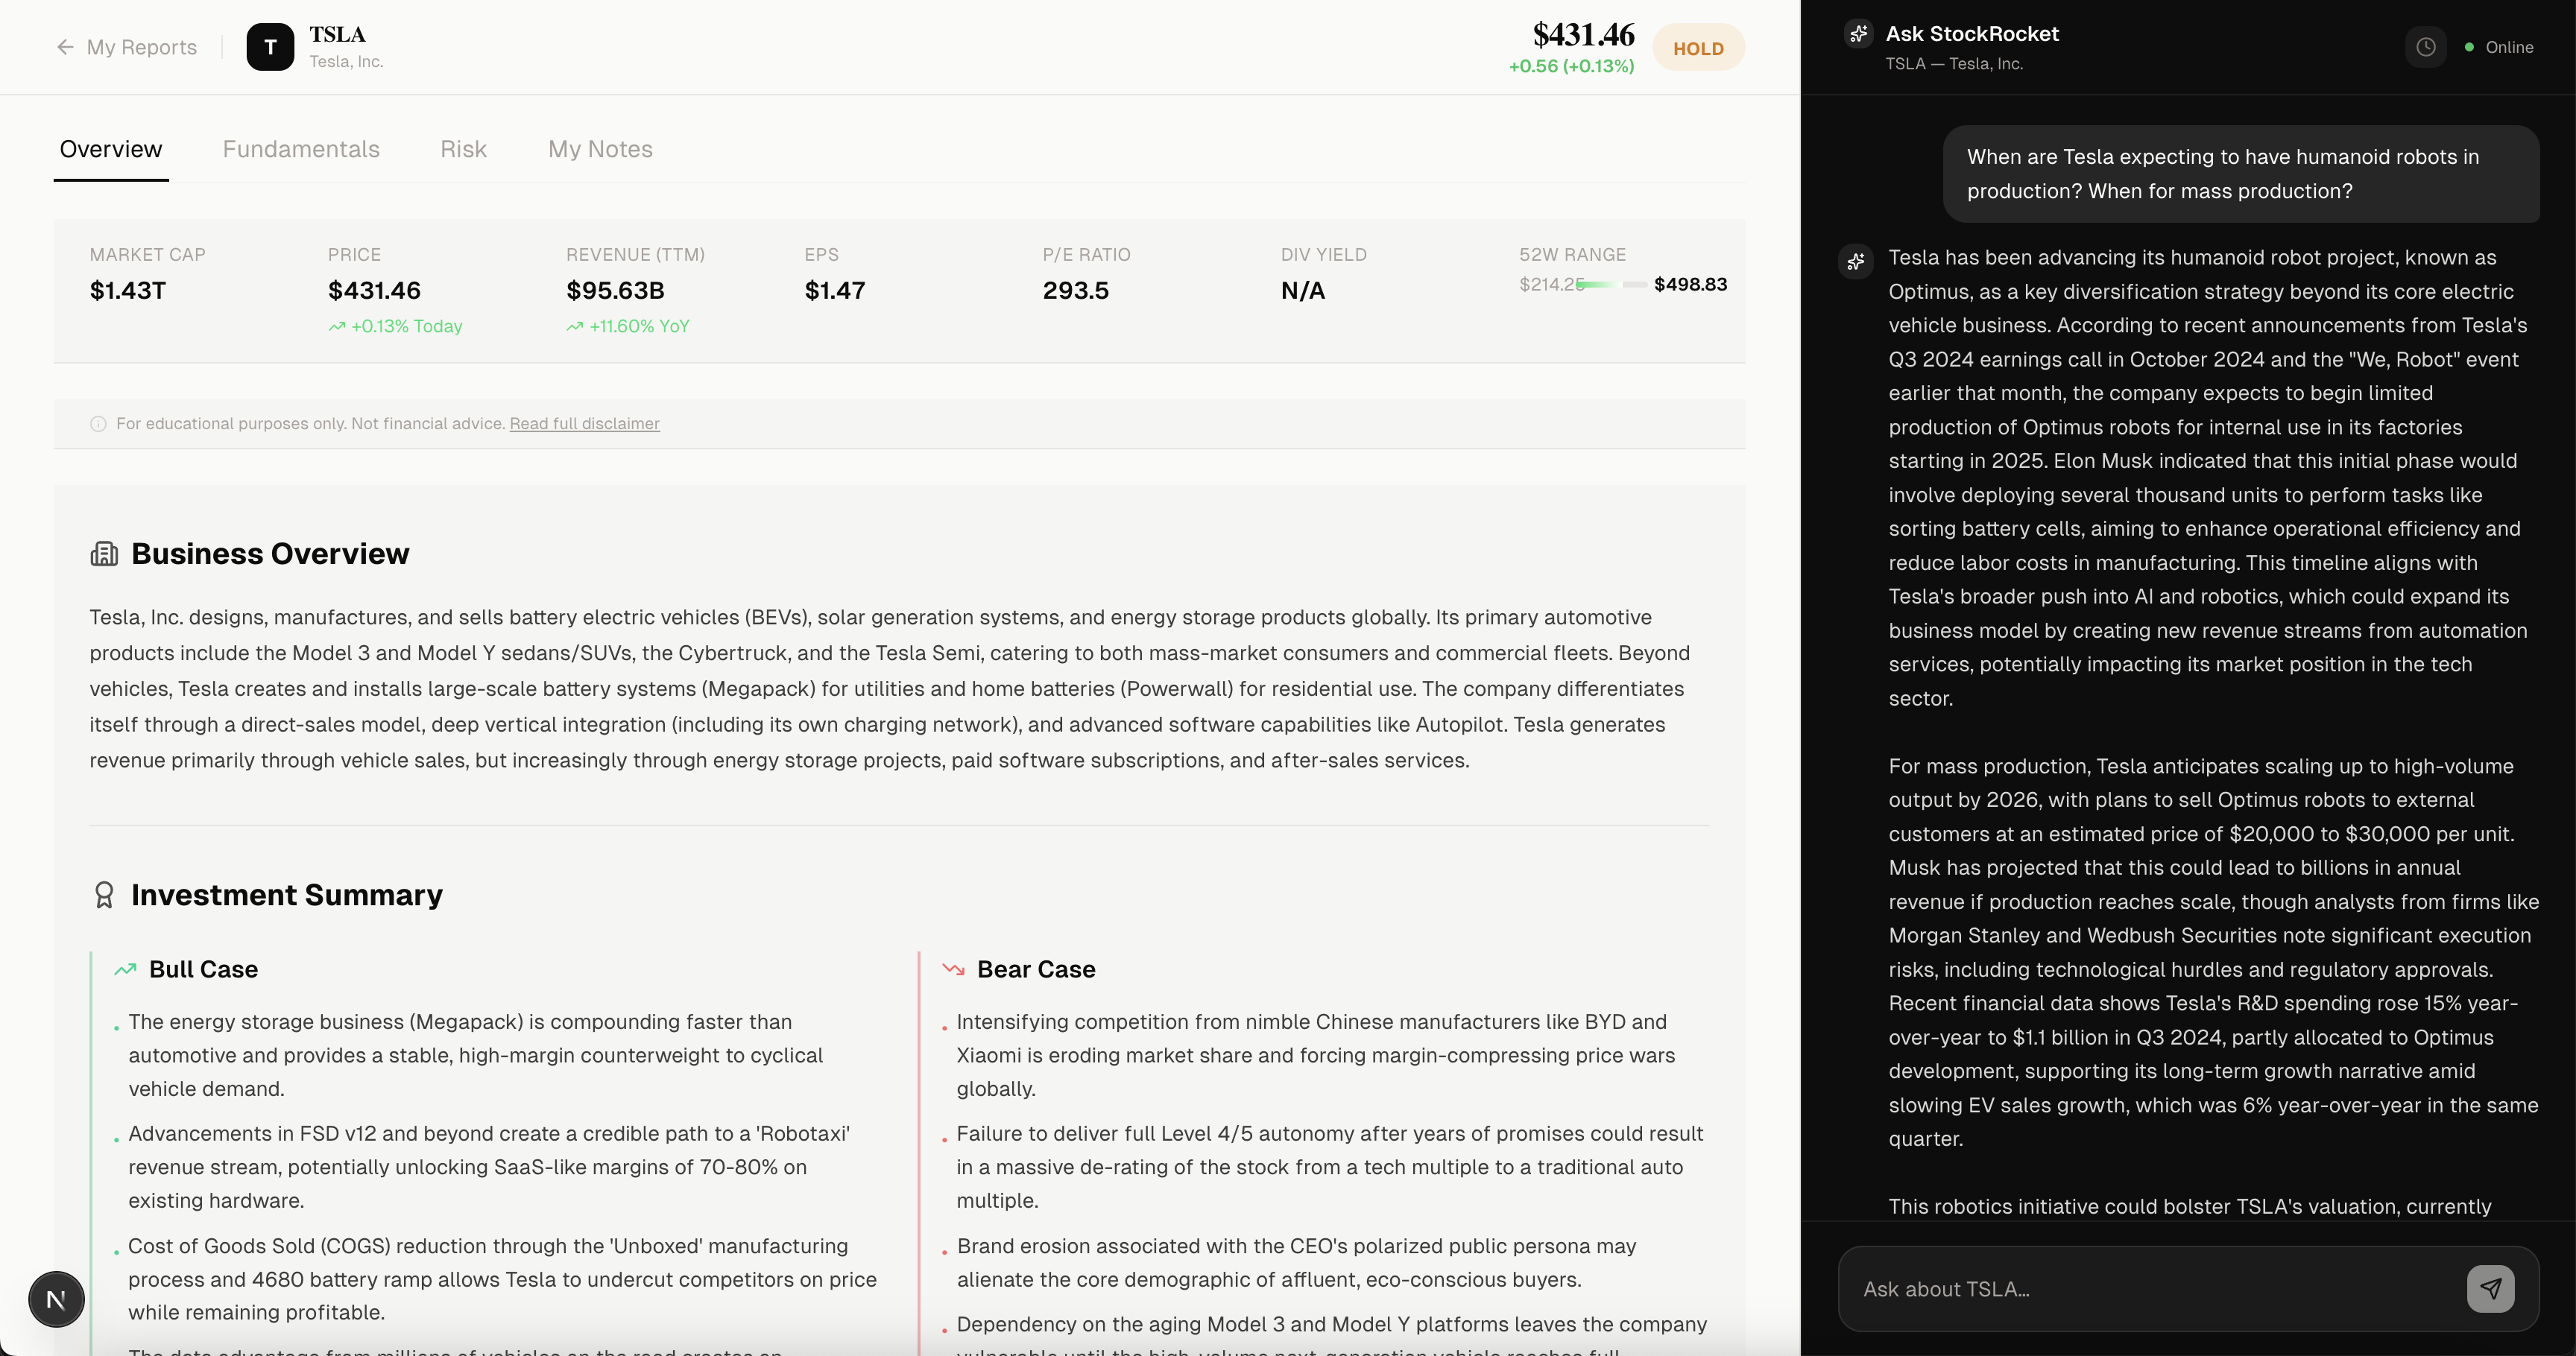Click the green Online status indicator
Viewport: 2576px width, 1356px height.
2470,47
